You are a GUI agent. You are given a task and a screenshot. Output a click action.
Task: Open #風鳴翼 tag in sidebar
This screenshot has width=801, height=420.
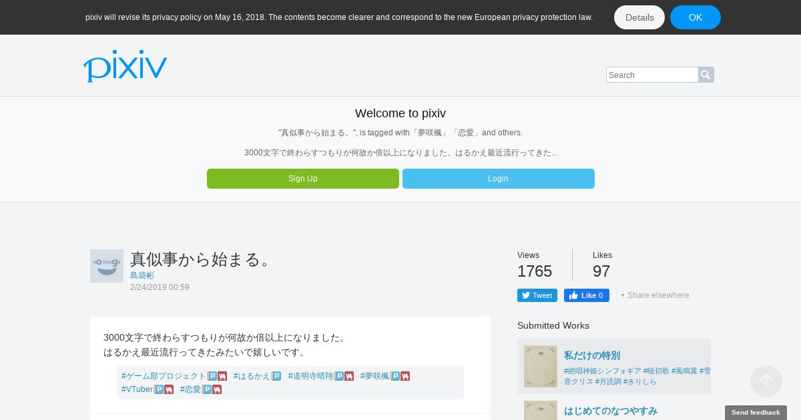(684, 371)
